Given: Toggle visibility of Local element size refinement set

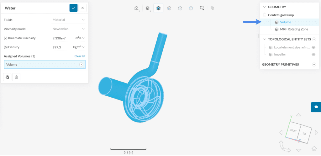Looking at the screenshot, I should (313, 47).
